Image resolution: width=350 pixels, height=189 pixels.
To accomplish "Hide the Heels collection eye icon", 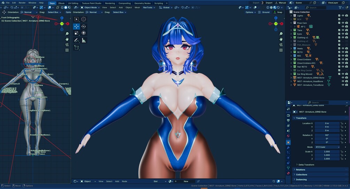I will (343, 48).
